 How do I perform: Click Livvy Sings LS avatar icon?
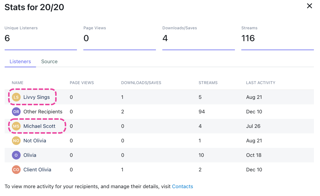tap(16, 97)
